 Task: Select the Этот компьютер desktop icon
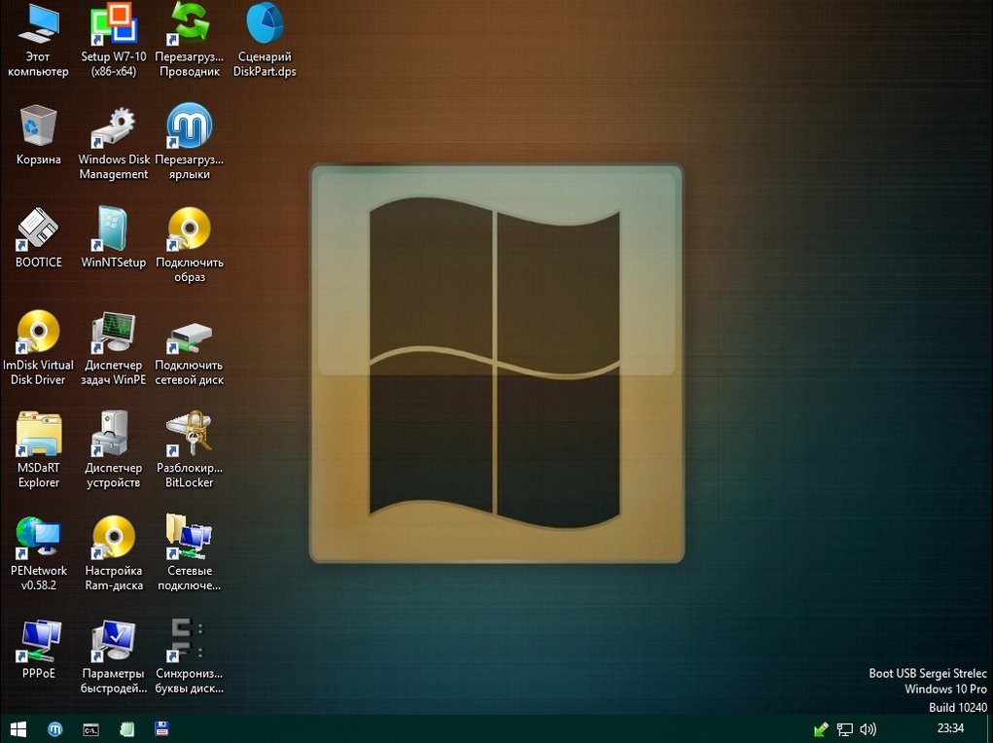[x=38, y=39]
